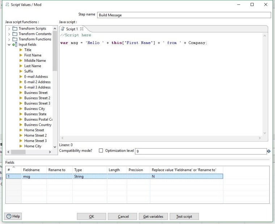The width and height of the screenshot is (275, 224).
Task: Click the Help question mark icon
Action: tap(8, 216)
